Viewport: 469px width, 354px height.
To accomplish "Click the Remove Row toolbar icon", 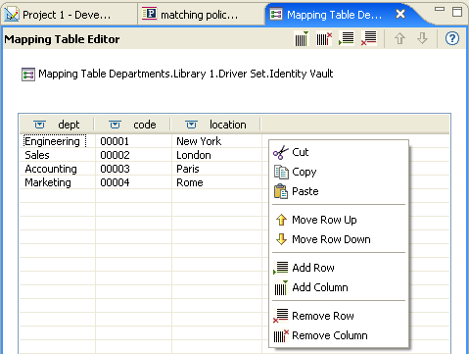I will [369, 38].
